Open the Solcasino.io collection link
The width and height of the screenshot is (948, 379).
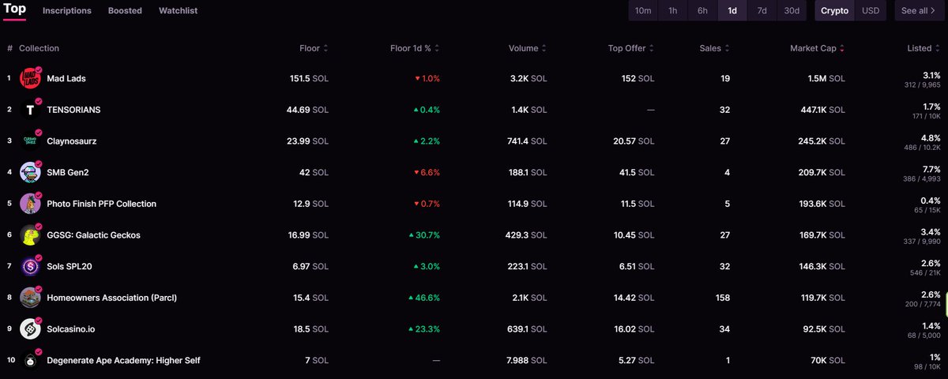(71, 329)
